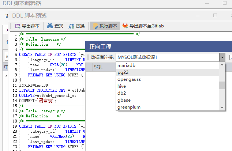
Task: Click the '语言表' comment string in line 14
Action: click(45, 101)
